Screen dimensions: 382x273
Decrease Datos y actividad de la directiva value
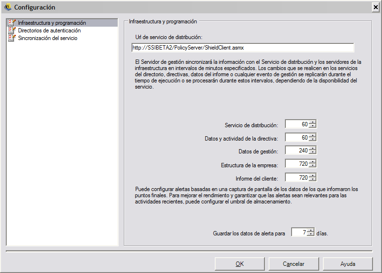tap(312, 139)
